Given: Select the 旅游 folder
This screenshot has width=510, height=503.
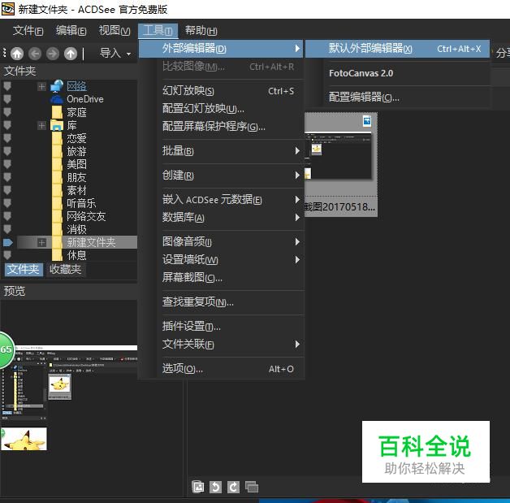Looking at the screenshot, I should [76, 151].
